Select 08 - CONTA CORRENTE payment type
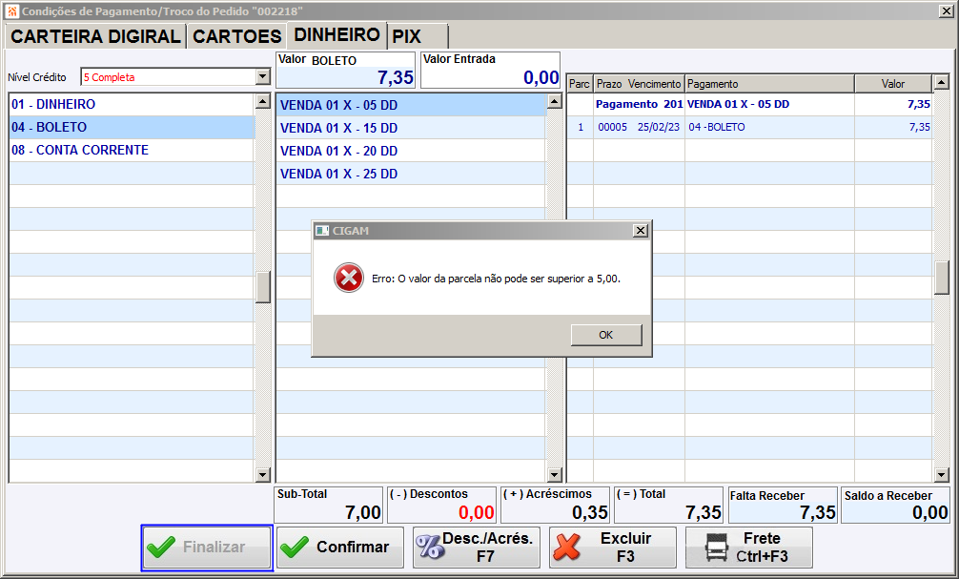 click(132, 150)
